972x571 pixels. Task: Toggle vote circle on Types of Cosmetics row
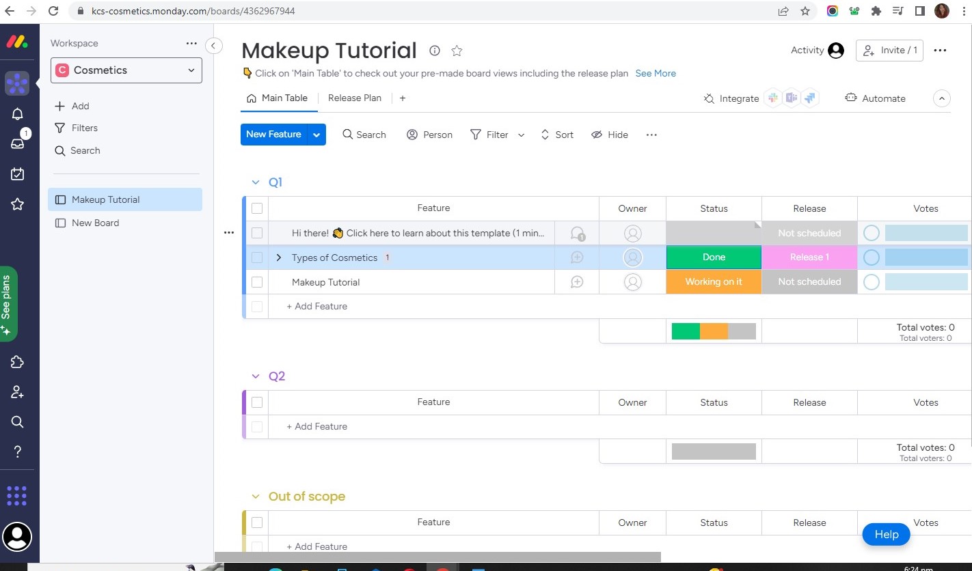point(872,257)
